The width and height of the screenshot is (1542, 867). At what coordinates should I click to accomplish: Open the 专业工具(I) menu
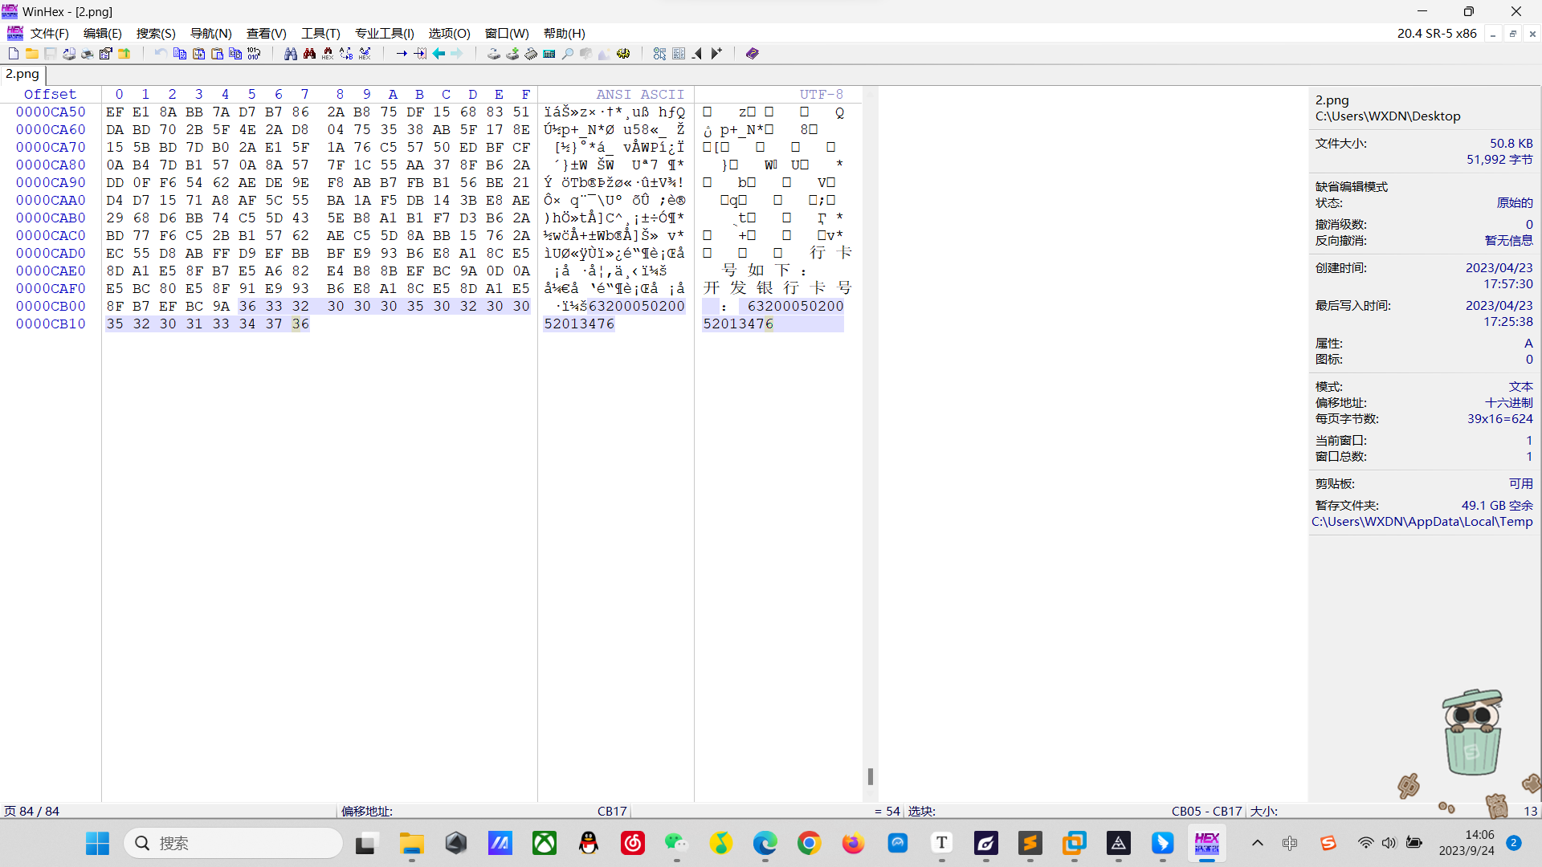point(384,33)
